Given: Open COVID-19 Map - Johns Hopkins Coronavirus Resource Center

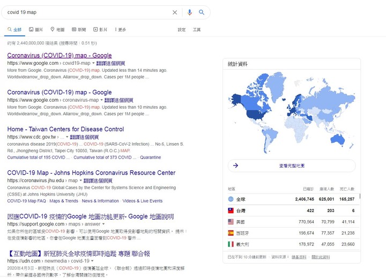Looking at the screenshot, I should [91, 172].
